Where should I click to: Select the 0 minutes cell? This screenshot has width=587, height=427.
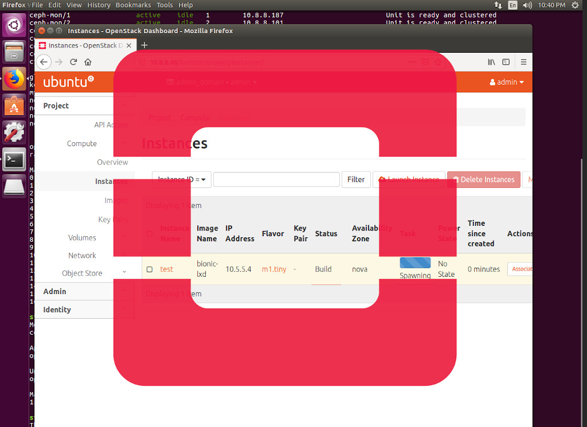[x=484, y=269]
